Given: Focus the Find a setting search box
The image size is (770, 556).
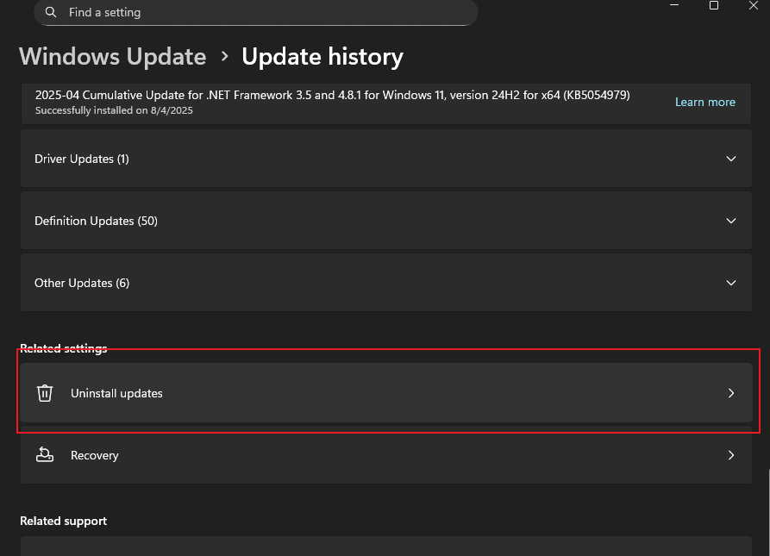Looking at the screenshot, I should (x=259, y=12).
